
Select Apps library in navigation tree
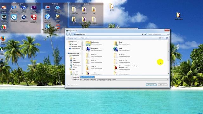(x=73, y=58)
